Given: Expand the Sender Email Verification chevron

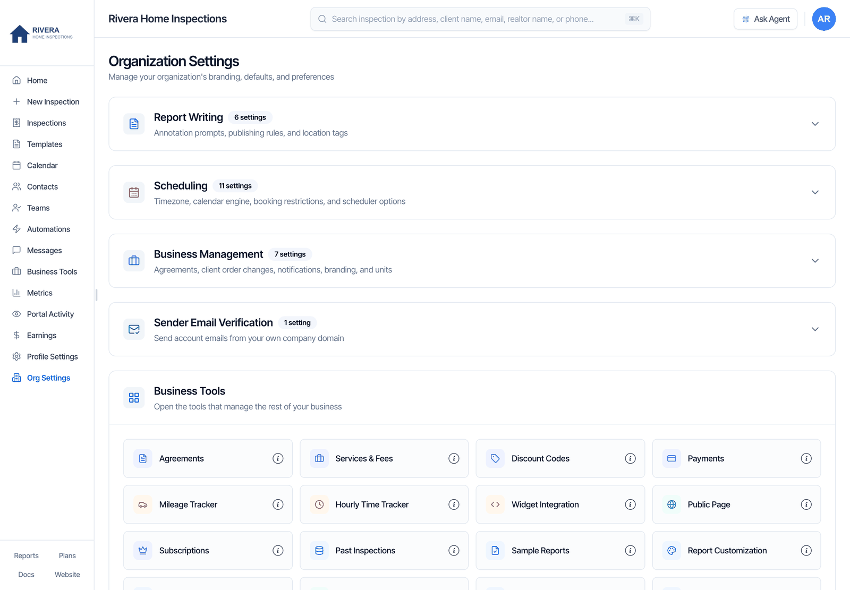Looking at the screenshot, I should pyautogui.click(x=815, y=329).
